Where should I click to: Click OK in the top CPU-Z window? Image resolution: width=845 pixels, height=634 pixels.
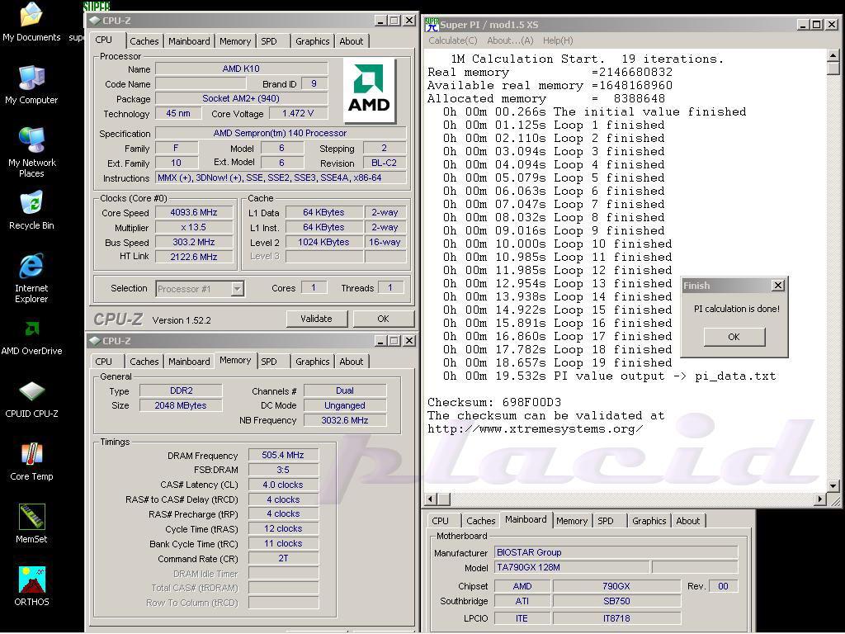click(383, 319)
